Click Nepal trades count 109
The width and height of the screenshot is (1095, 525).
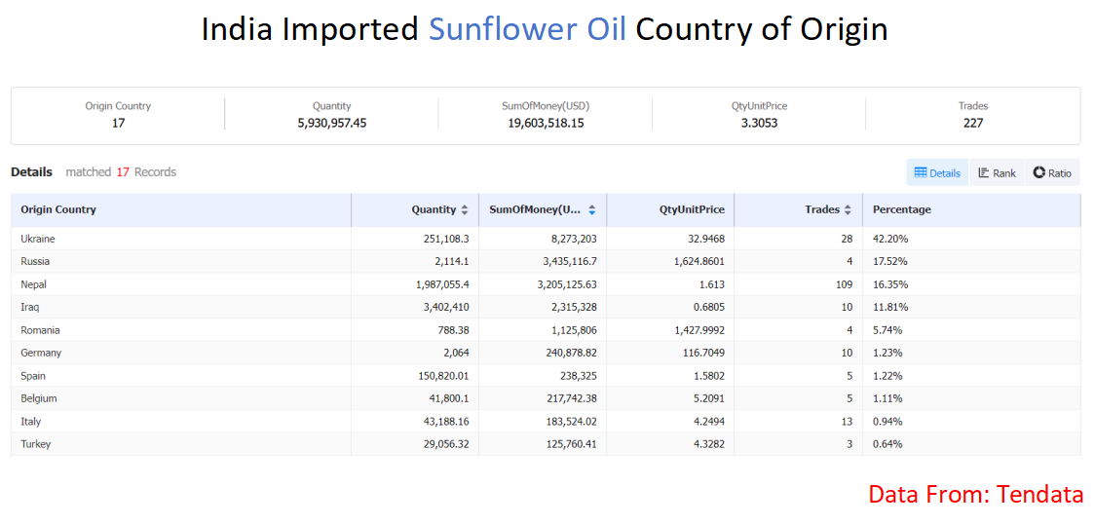coord(845,284)
